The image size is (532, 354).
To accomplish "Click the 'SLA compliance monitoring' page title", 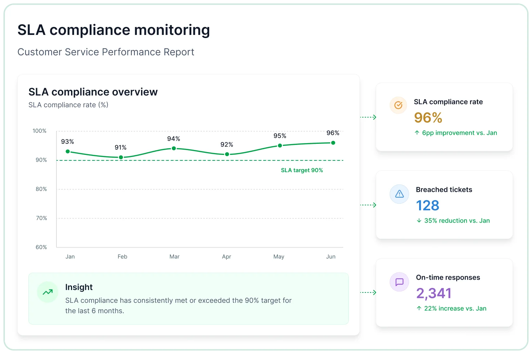I will [x=114, y=30].
